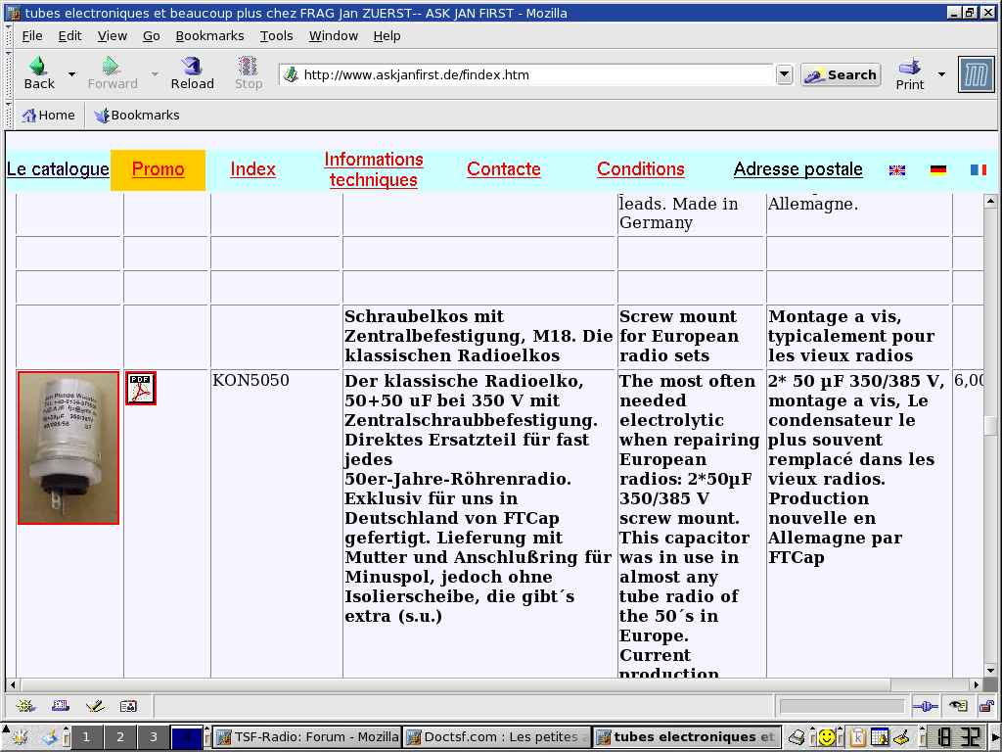
Task: Open the capacitor photo thumbnail for KON5050
Action: coord(68,447)
